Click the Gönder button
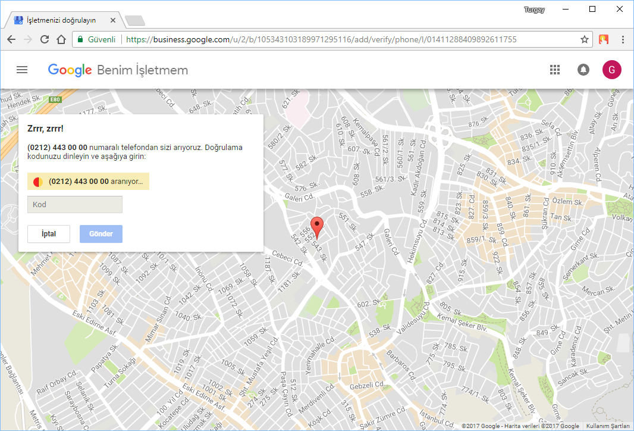Viewport: 634px width, 431px height. 101,234
